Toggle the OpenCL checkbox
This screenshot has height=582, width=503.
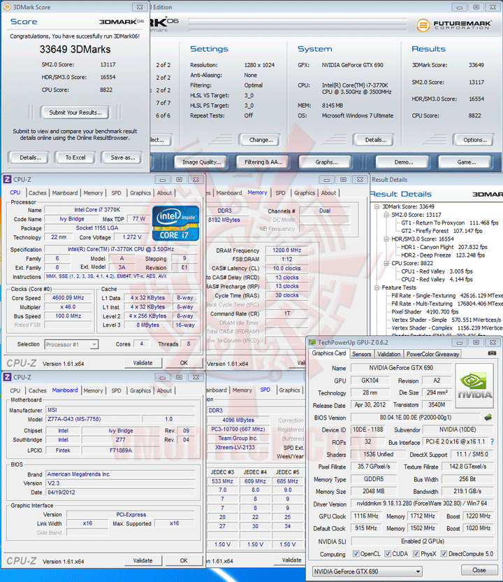pos(356,554)
